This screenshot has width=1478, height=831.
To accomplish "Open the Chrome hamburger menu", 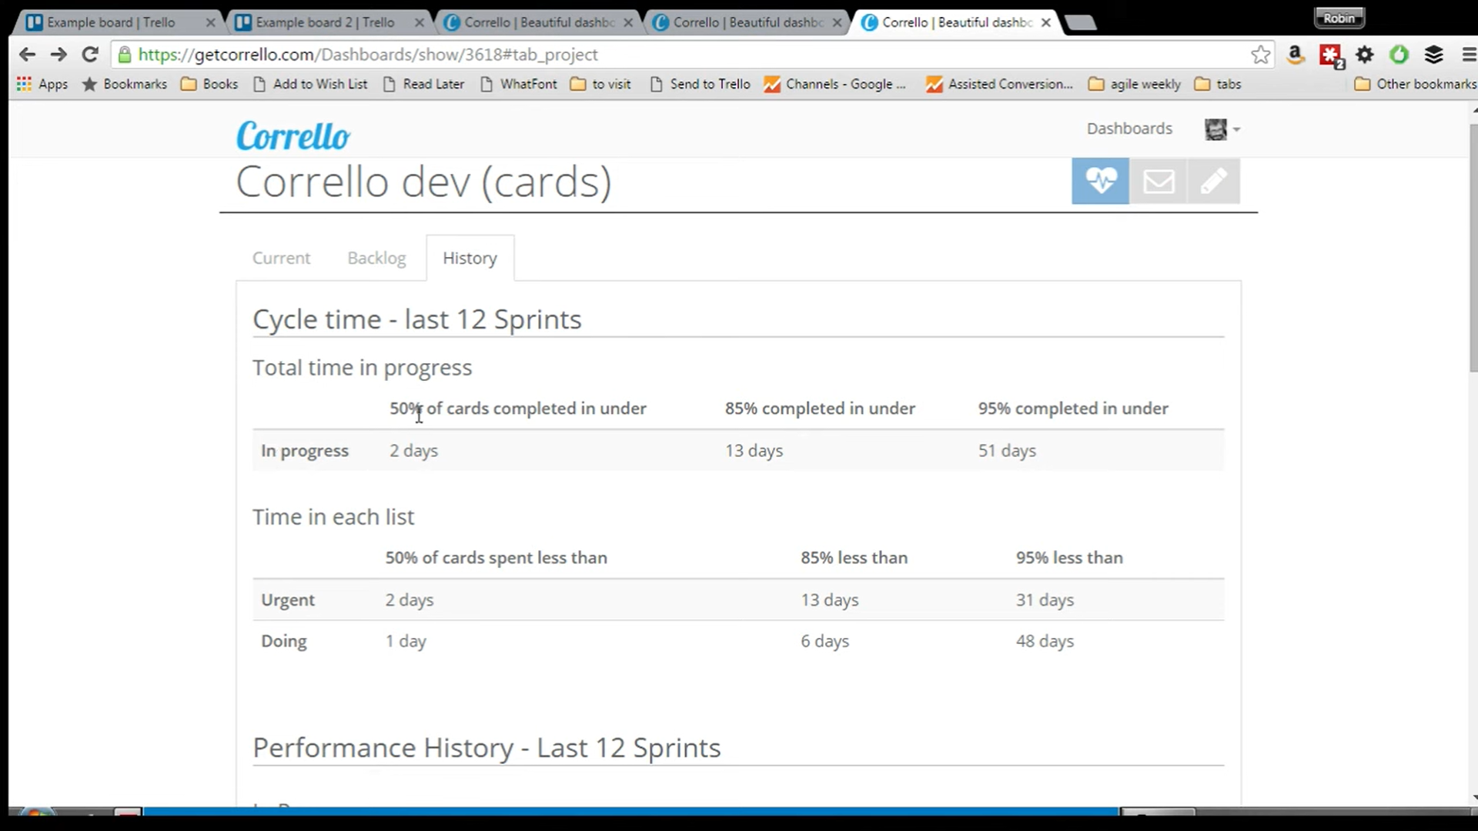I will click(x=1468, y=55).
